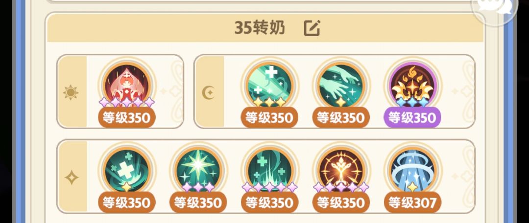Viewport: 529px width, 223px height.
Task: Select the red-haired character skill icon
Action: 126,85
